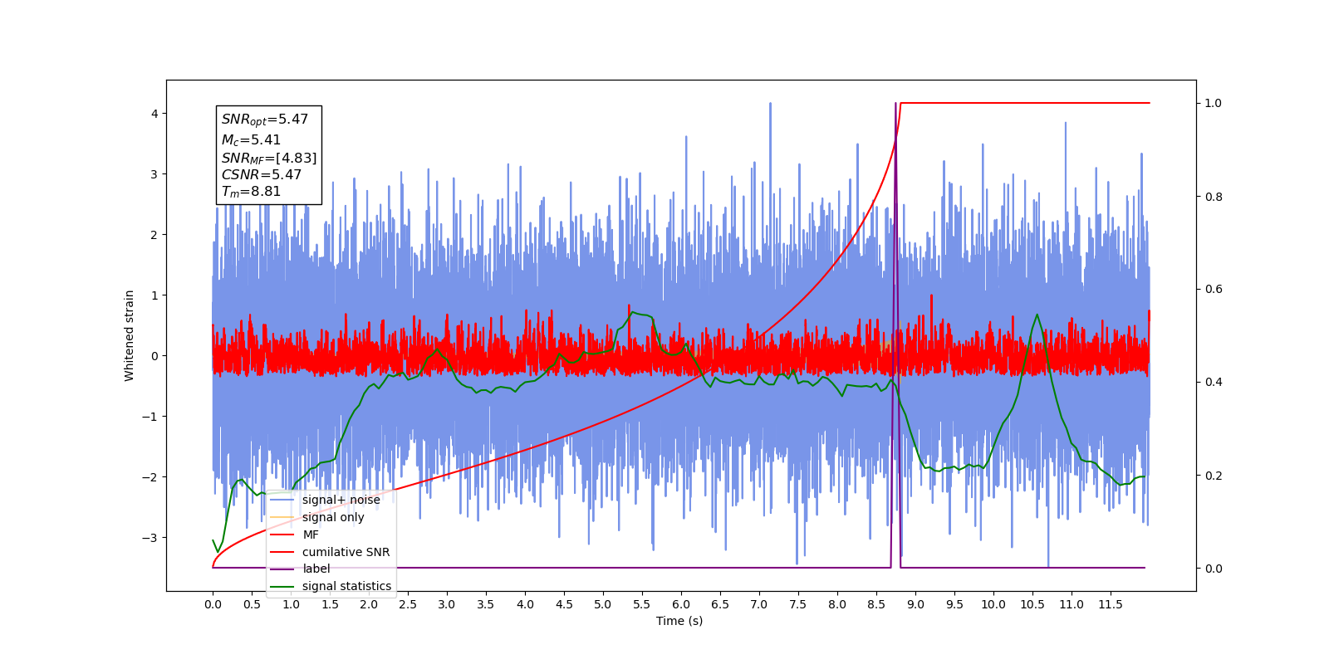Click the Tm=8.81 annotation text
Viewport: 1329px width, 664px height.
[x=251, y=192]
